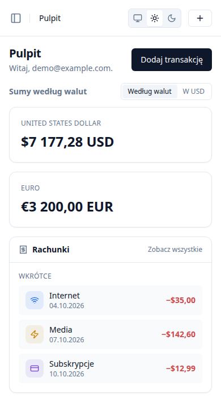
Task: Click the Internet wifi icon
Action: pos(35,300)
